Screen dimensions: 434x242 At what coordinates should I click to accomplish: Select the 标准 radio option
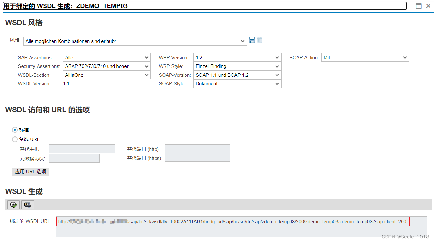click(15, 130)
